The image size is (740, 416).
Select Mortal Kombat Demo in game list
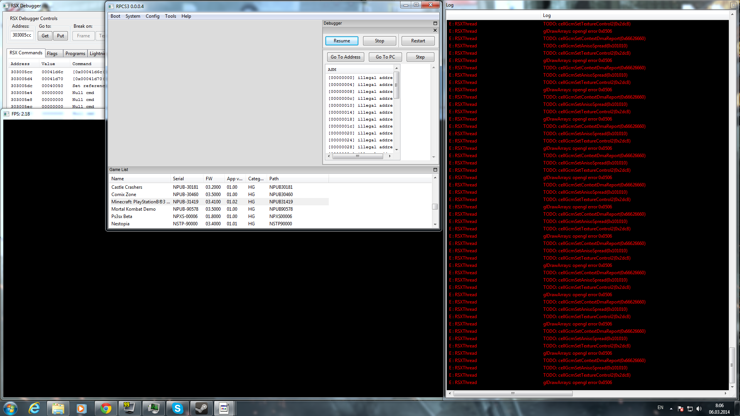tap(133, 209)
